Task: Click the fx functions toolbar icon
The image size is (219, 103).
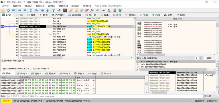Action: tap(92, 10)
